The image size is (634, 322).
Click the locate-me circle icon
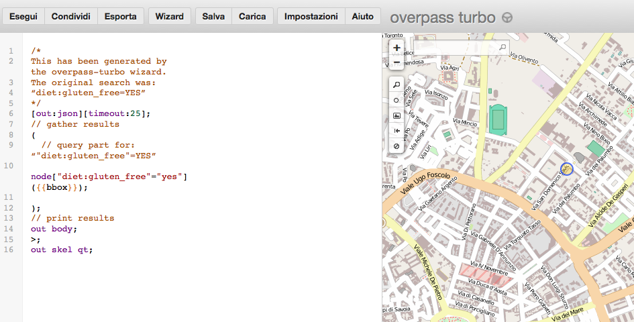(397, 100)
